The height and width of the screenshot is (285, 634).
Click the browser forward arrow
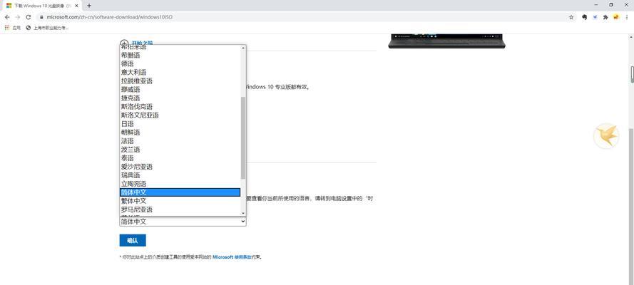17,17
